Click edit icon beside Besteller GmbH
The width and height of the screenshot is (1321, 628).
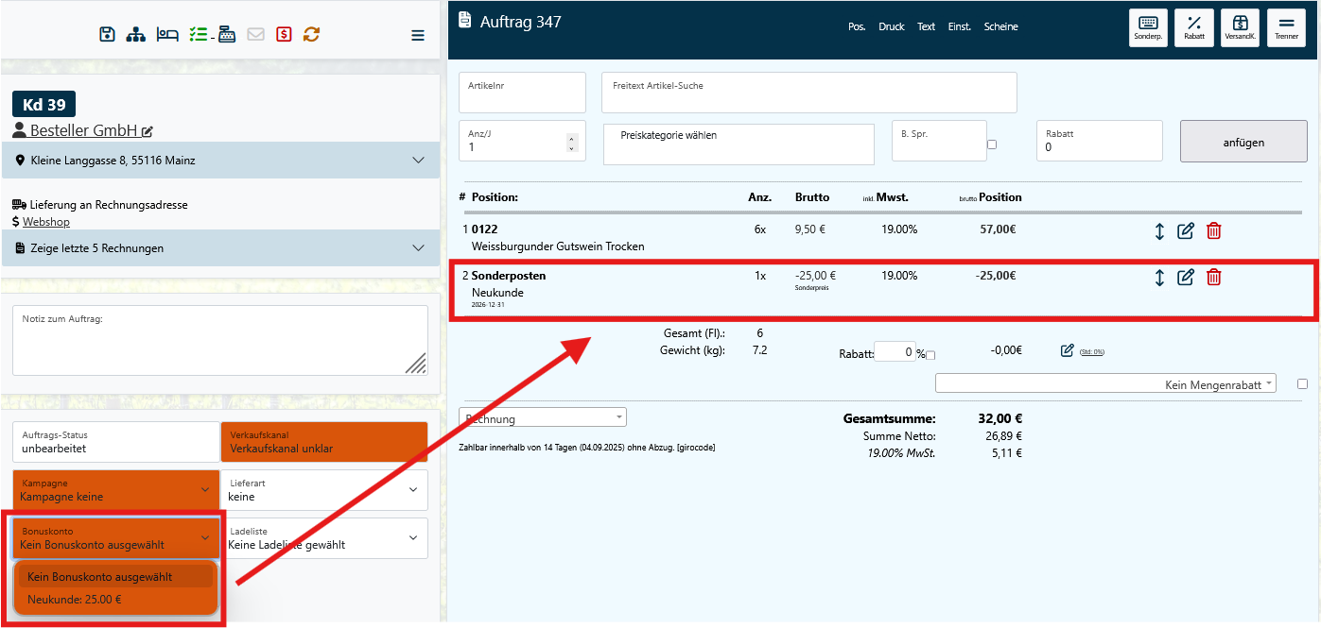point(148,131)
